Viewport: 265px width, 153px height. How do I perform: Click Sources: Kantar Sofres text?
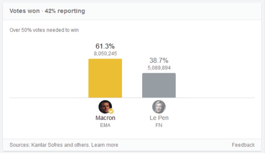coord(49,145)
